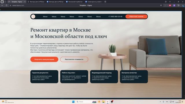
Task: Click the round logo in the site header
Action: (33, 16)
